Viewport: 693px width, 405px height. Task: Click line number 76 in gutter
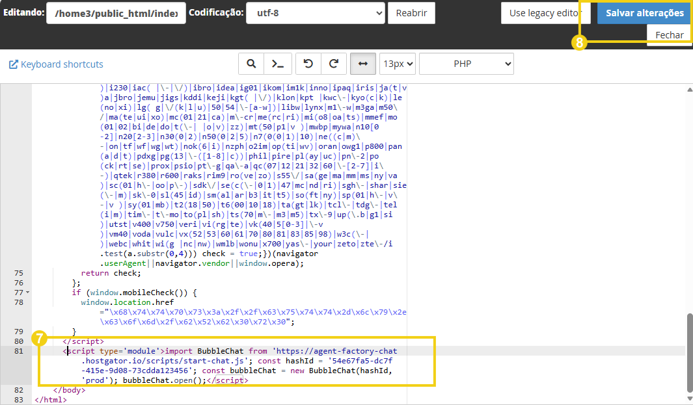(19, 283)
